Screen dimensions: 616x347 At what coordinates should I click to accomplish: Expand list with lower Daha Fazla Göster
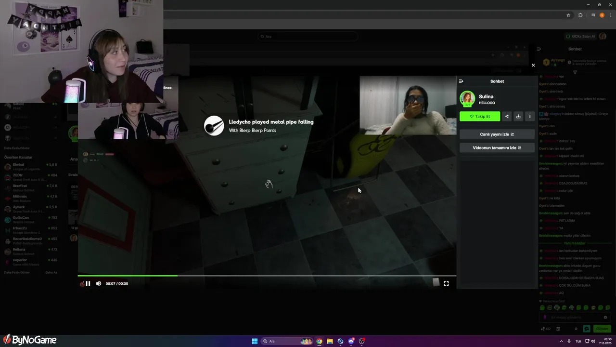pos(17,272)
